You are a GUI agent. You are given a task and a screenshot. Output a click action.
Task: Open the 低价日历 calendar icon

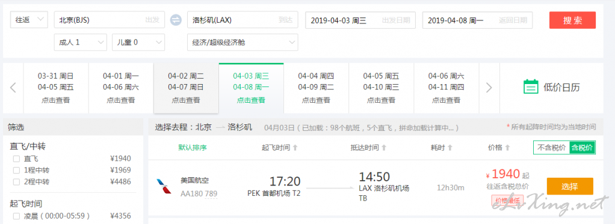531,87
